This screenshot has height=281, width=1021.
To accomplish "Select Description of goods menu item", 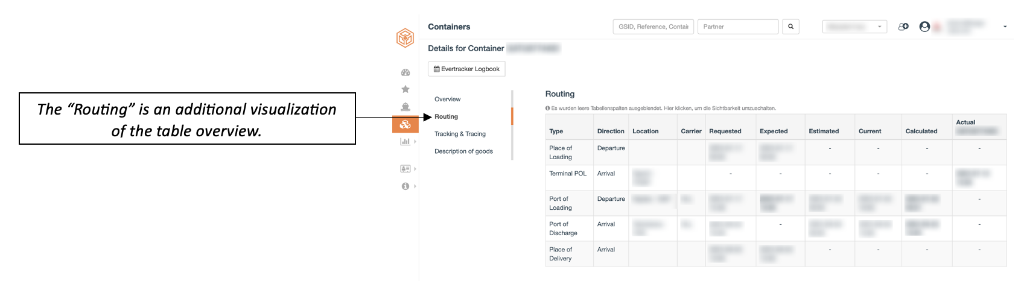I will [463, 151].
